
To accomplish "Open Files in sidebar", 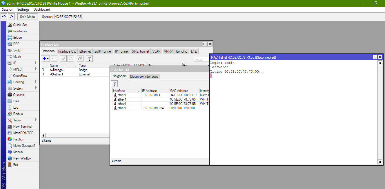I will pos(23,101).
